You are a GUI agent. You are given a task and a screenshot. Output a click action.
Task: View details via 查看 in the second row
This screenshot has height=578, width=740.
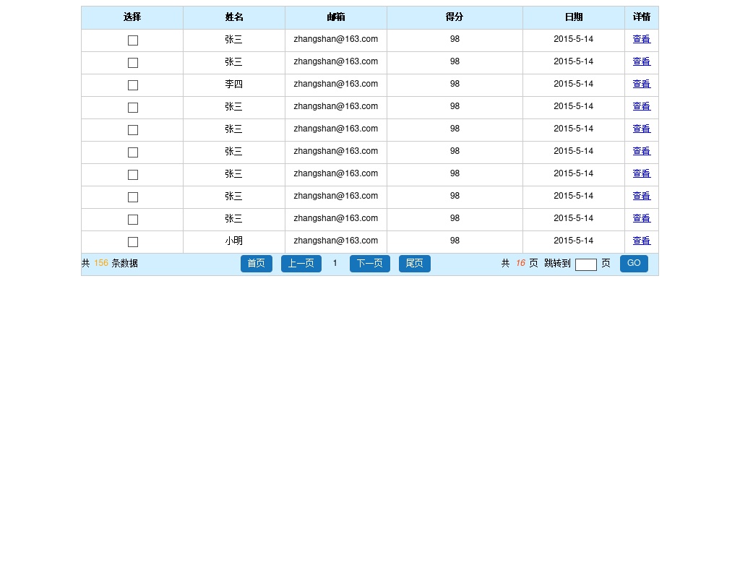[x=641, y=61]
